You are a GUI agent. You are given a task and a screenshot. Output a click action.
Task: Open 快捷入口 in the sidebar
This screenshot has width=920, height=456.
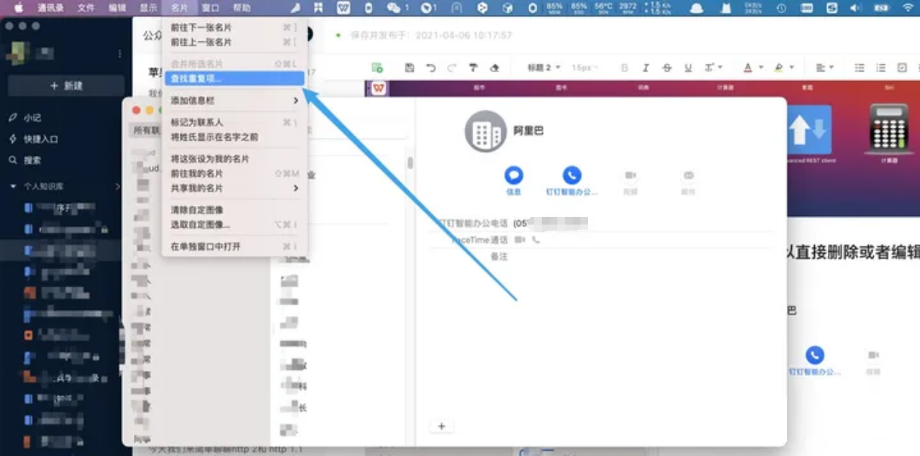(41, 139)
